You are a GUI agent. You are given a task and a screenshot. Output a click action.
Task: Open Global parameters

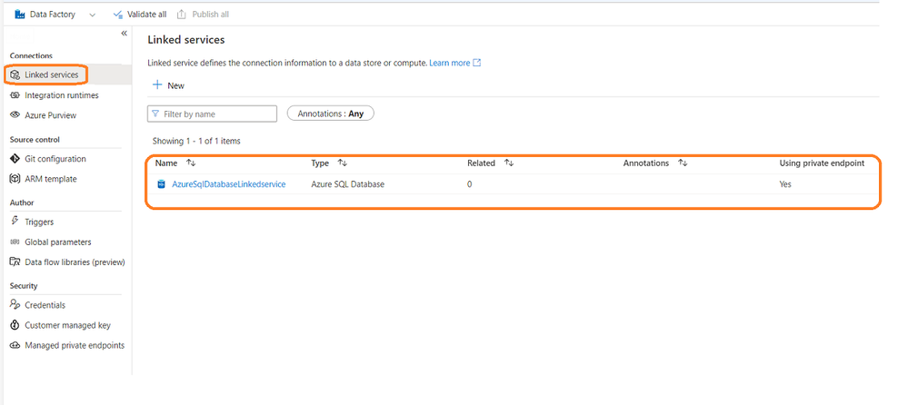[58, 242]
